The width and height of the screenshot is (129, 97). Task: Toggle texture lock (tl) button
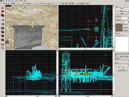[x=58, y=4]
